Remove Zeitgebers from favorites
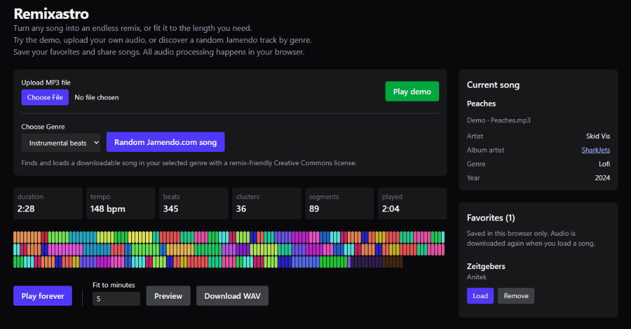 tap(516, 296)
